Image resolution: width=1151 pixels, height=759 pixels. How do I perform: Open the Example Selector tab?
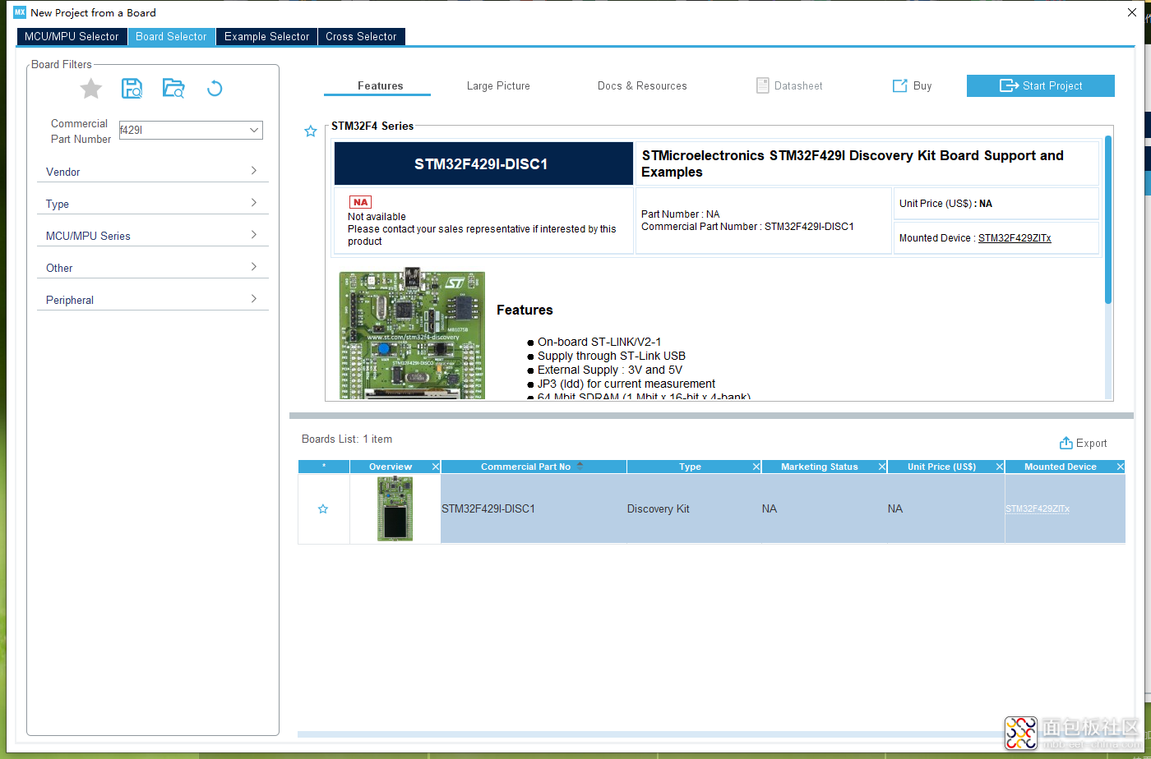(266, 36)
